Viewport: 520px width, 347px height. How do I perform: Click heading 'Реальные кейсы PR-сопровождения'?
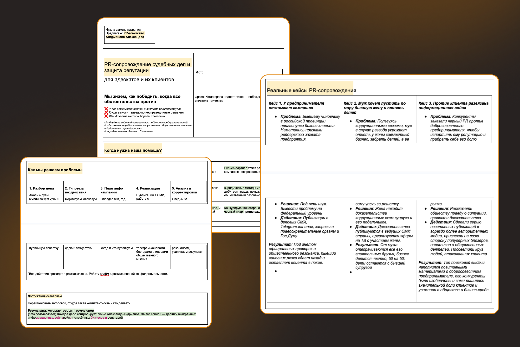coord(311,90)
